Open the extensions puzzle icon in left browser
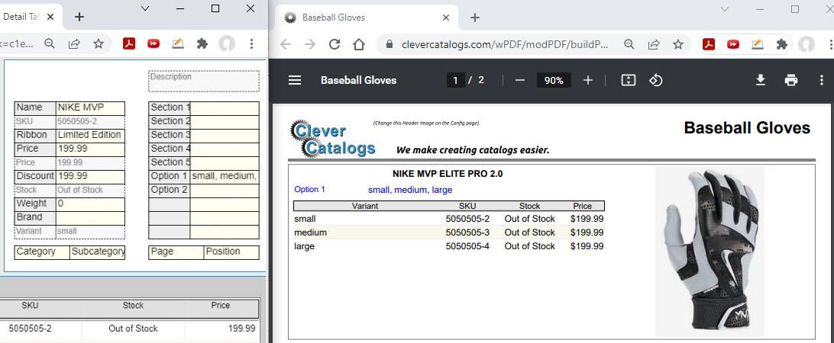The image size is (834, 343). tap(202, 43)
